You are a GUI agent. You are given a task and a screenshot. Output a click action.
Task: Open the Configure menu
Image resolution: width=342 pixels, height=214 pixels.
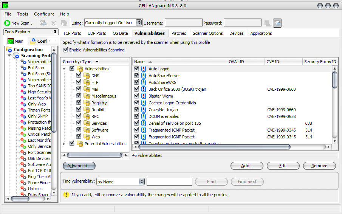(44, 14)
